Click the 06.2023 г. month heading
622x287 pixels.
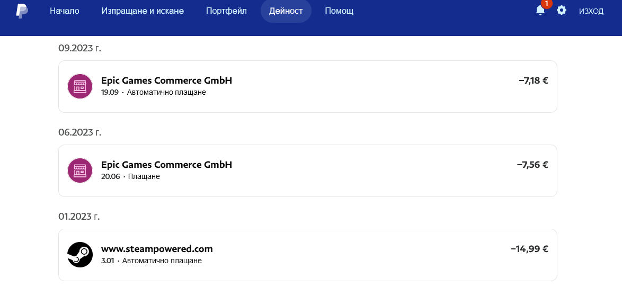coord(79,132)
